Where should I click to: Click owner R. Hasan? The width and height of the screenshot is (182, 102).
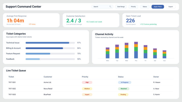click(x=157, y=82)
